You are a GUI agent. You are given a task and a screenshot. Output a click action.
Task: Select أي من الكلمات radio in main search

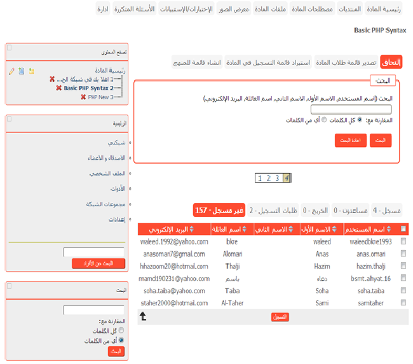point(324,120)
